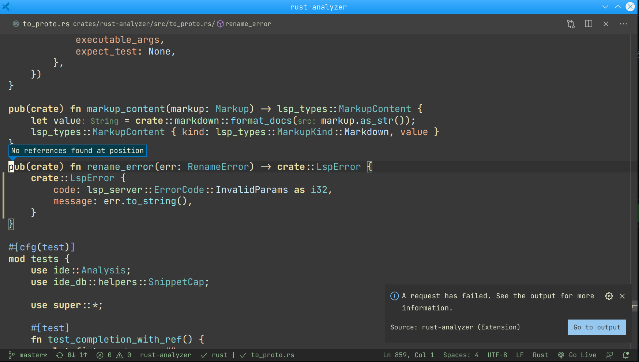This screenshot has height=362, width=639.
Task: Click the cube symbol icon before rename_error
Action: click(x=220, y=24)
